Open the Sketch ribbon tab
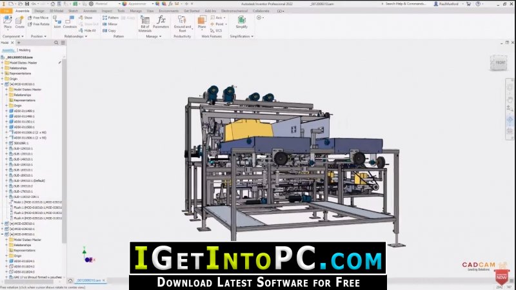Viewport: 516px width, 290px height. [x=73, y=11]
